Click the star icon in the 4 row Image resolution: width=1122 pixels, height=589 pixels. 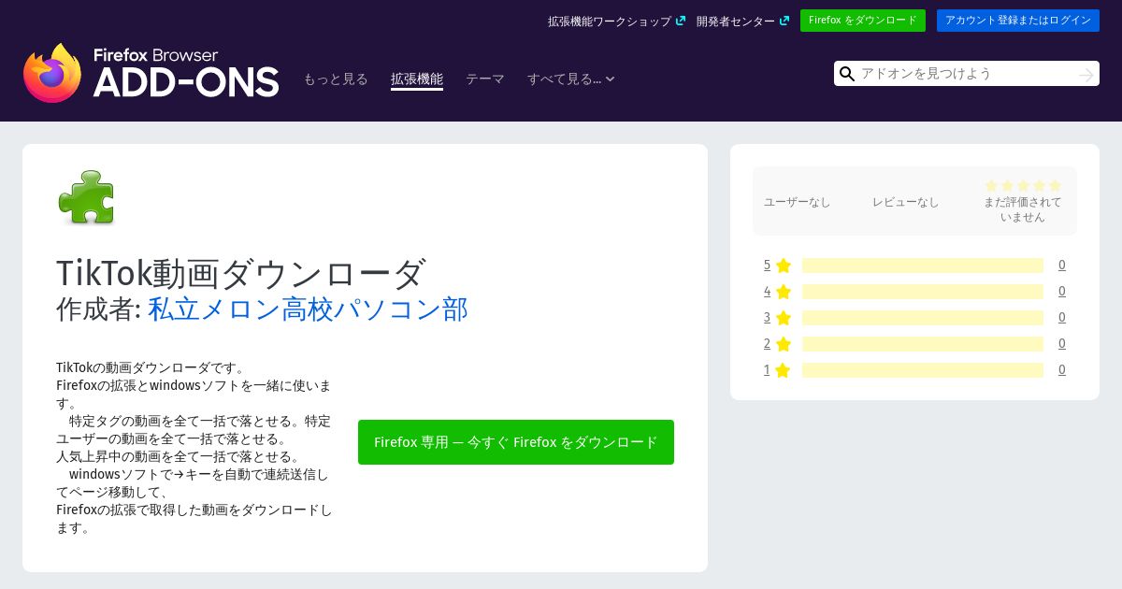(784, 292)
